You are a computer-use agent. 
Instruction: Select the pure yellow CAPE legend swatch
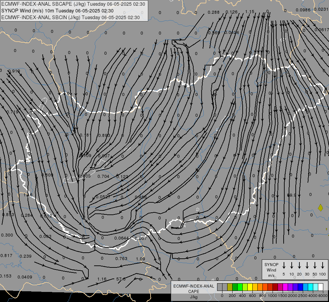point(250,287)
